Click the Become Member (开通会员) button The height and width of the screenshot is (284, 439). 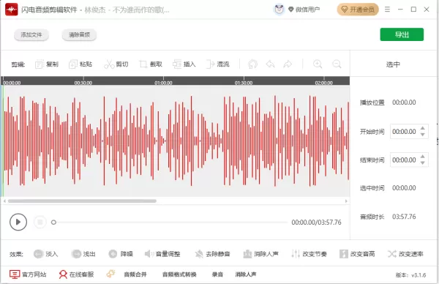tap(358, 10)
